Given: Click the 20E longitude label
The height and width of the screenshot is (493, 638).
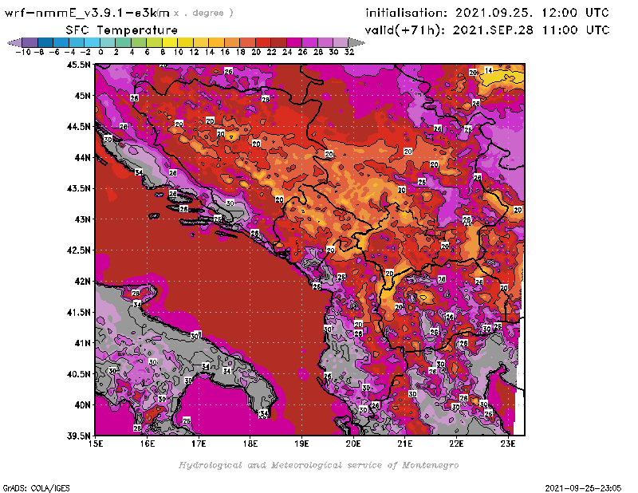Looking at the screenshot, I should [353, 444].
